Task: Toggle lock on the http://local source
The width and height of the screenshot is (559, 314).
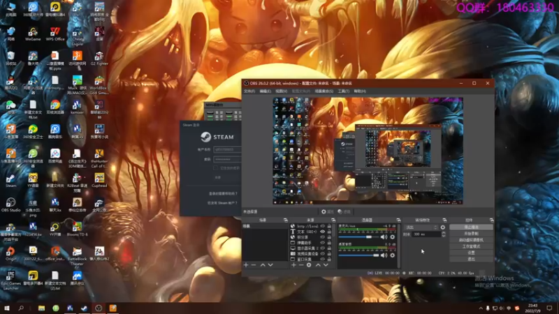Action: [329, 226]
